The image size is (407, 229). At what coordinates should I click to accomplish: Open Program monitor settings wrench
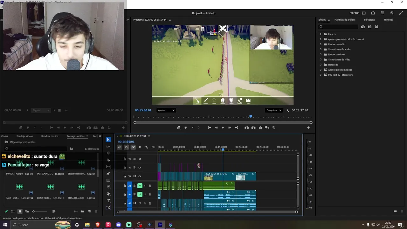287,110
